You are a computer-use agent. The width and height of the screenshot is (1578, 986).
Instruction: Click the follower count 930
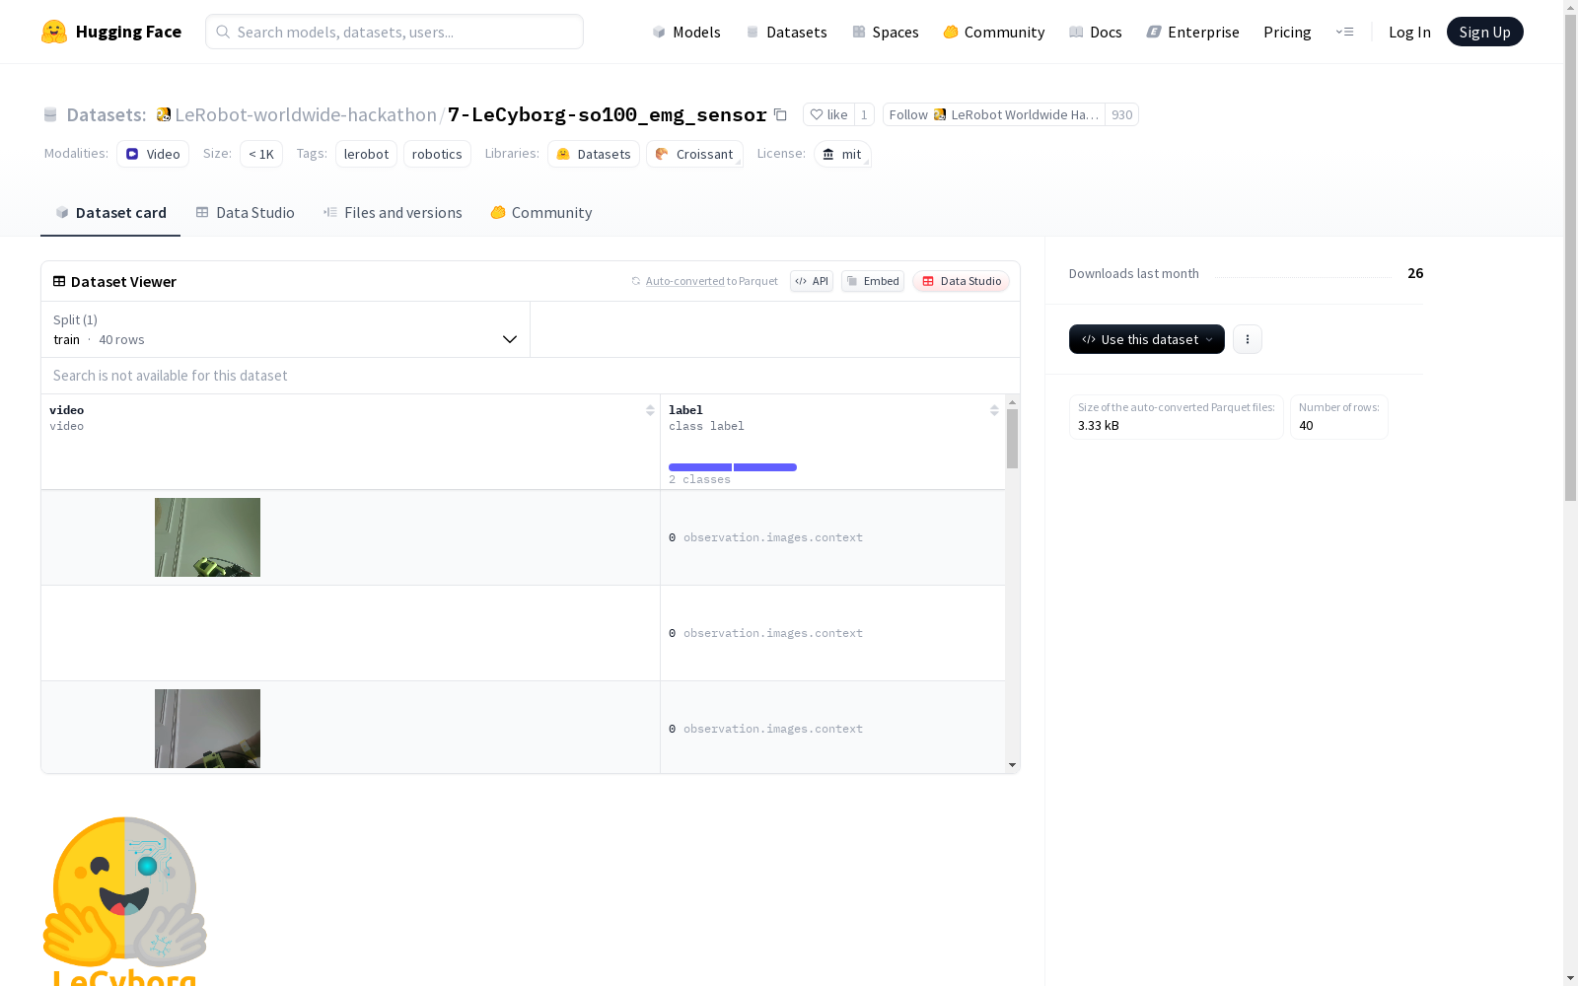point(1122,114)
